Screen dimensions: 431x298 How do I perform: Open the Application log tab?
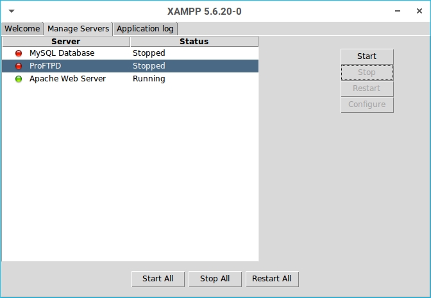(x=146, y=29)
